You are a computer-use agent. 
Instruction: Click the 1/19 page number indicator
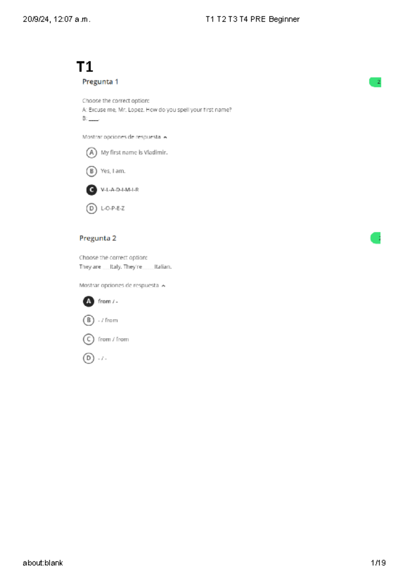pos(378,563)
